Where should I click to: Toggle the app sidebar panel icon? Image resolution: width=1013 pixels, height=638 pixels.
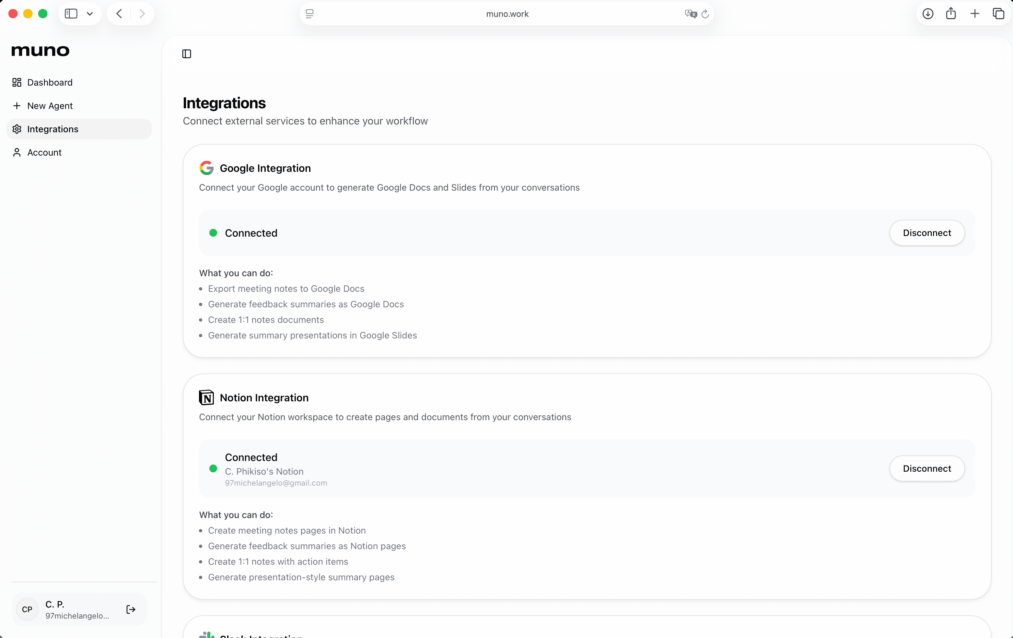(186, 54)
